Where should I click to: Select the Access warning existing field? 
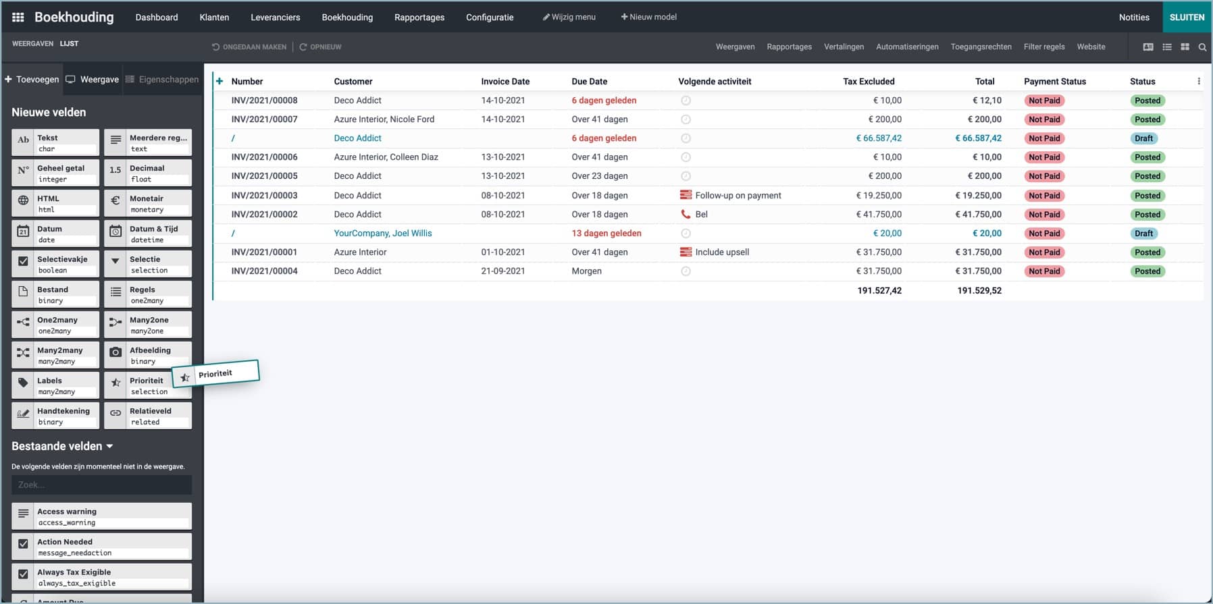pos(101,516)
